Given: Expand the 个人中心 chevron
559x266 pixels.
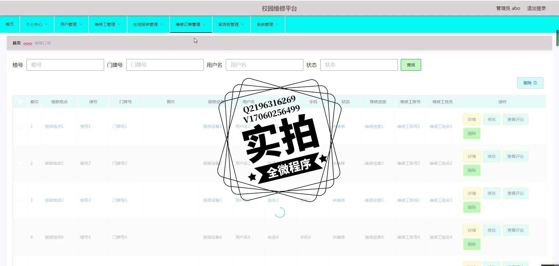Looking at the screenshot, I should (46, 24).
